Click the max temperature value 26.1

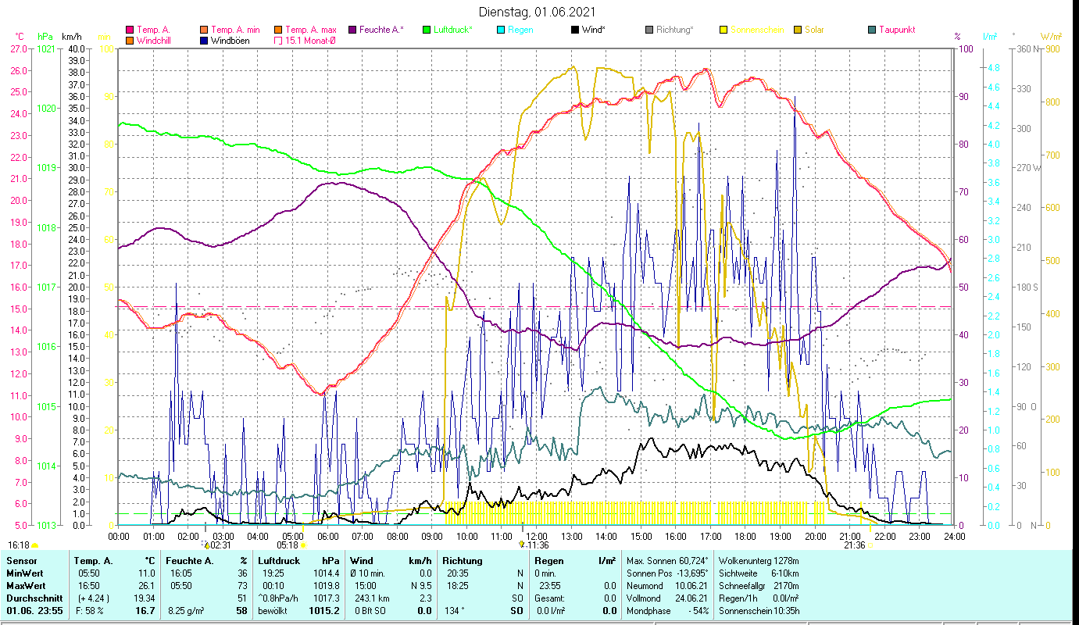(x=147, y=585)
